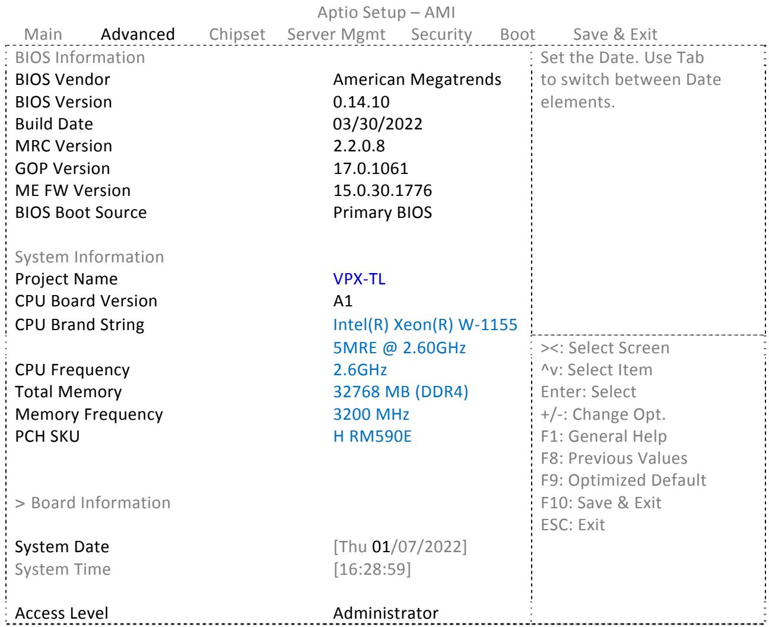Open the Advanced tab
The height and width of the screenshot is (627, 769).
138,34
